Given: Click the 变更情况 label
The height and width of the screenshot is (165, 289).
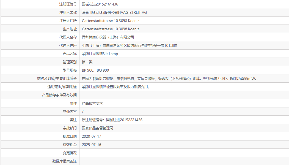Looking at the screenshot, I should (x=70, y=153).
